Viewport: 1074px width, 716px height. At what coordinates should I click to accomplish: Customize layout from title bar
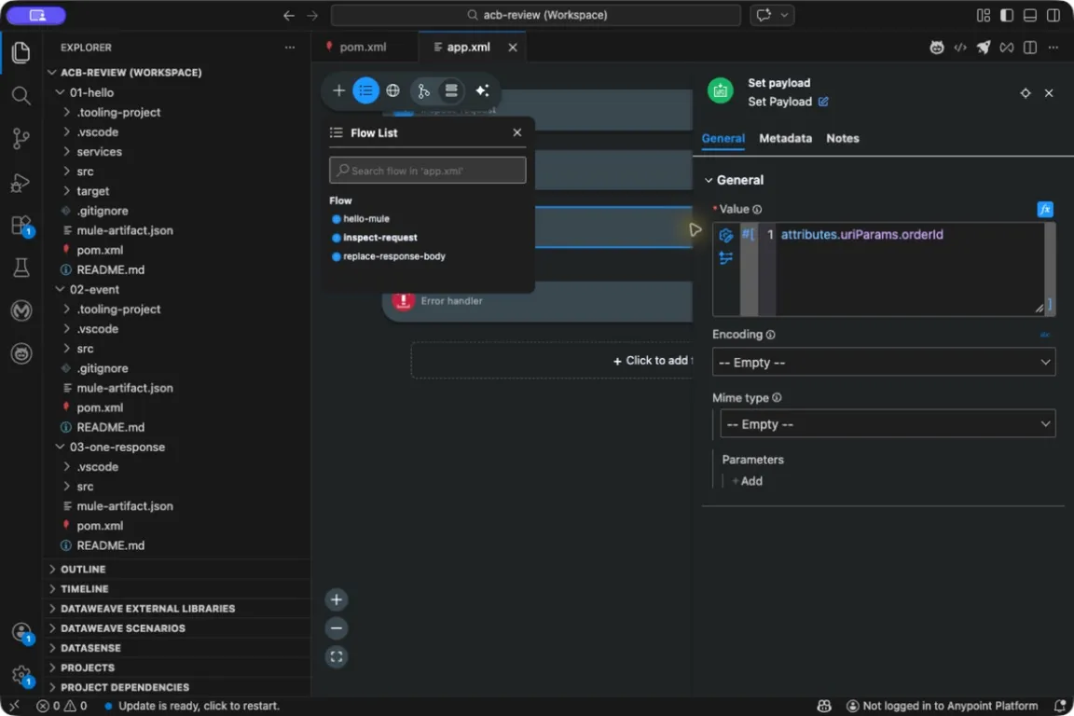(x=984, y=15)
